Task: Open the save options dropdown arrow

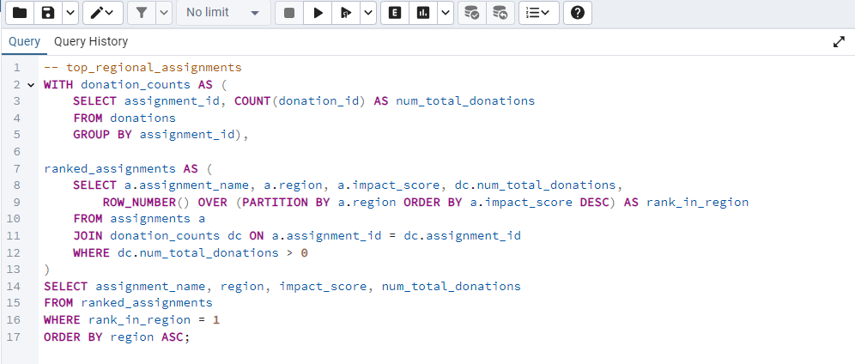Action: point(70,13)
